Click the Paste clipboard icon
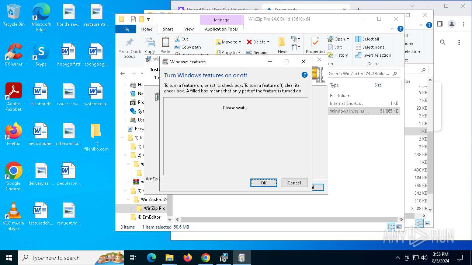This screenshot has height=265, width=472. point(165,42)
